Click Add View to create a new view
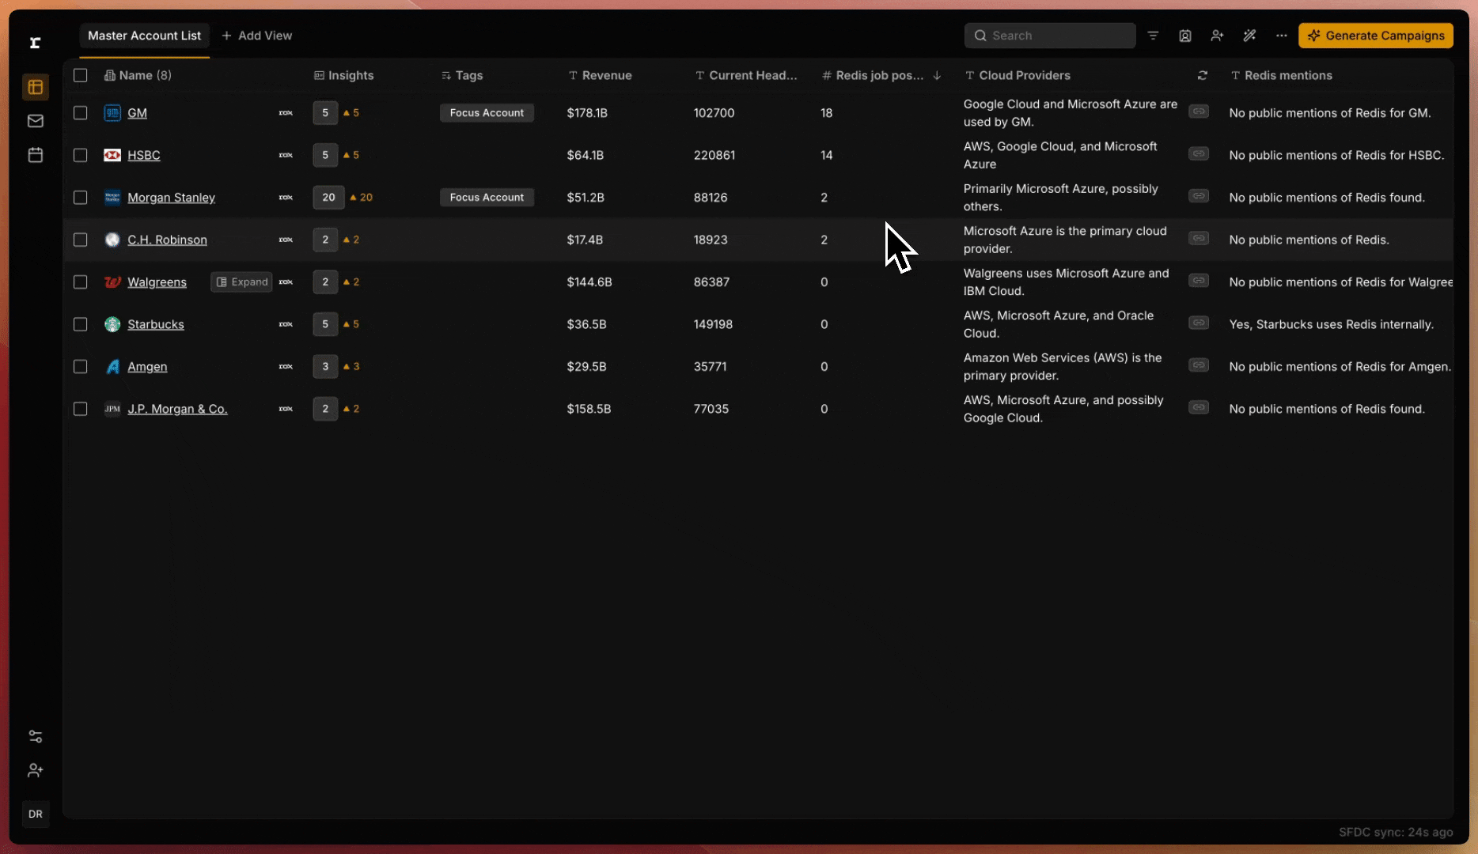 (x=256, y=35)
